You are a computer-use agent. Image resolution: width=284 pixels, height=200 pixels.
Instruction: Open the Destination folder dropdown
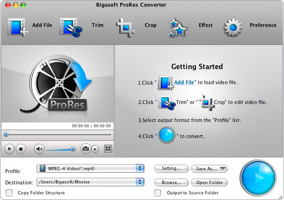pos(90,182)
